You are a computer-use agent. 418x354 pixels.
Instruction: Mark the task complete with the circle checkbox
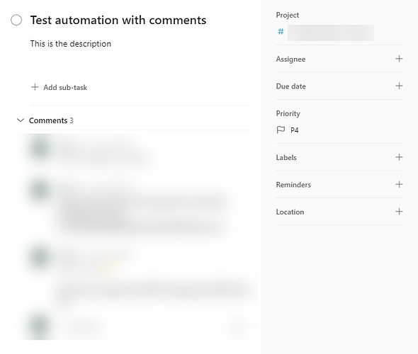tap(16, 21)
